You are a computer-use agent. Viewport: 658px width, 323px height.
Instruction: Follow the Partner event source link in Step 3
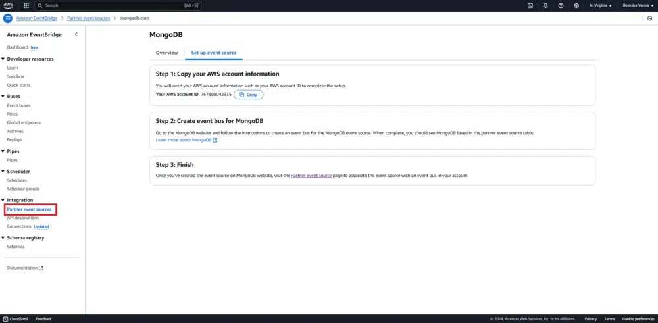(311, 176)
